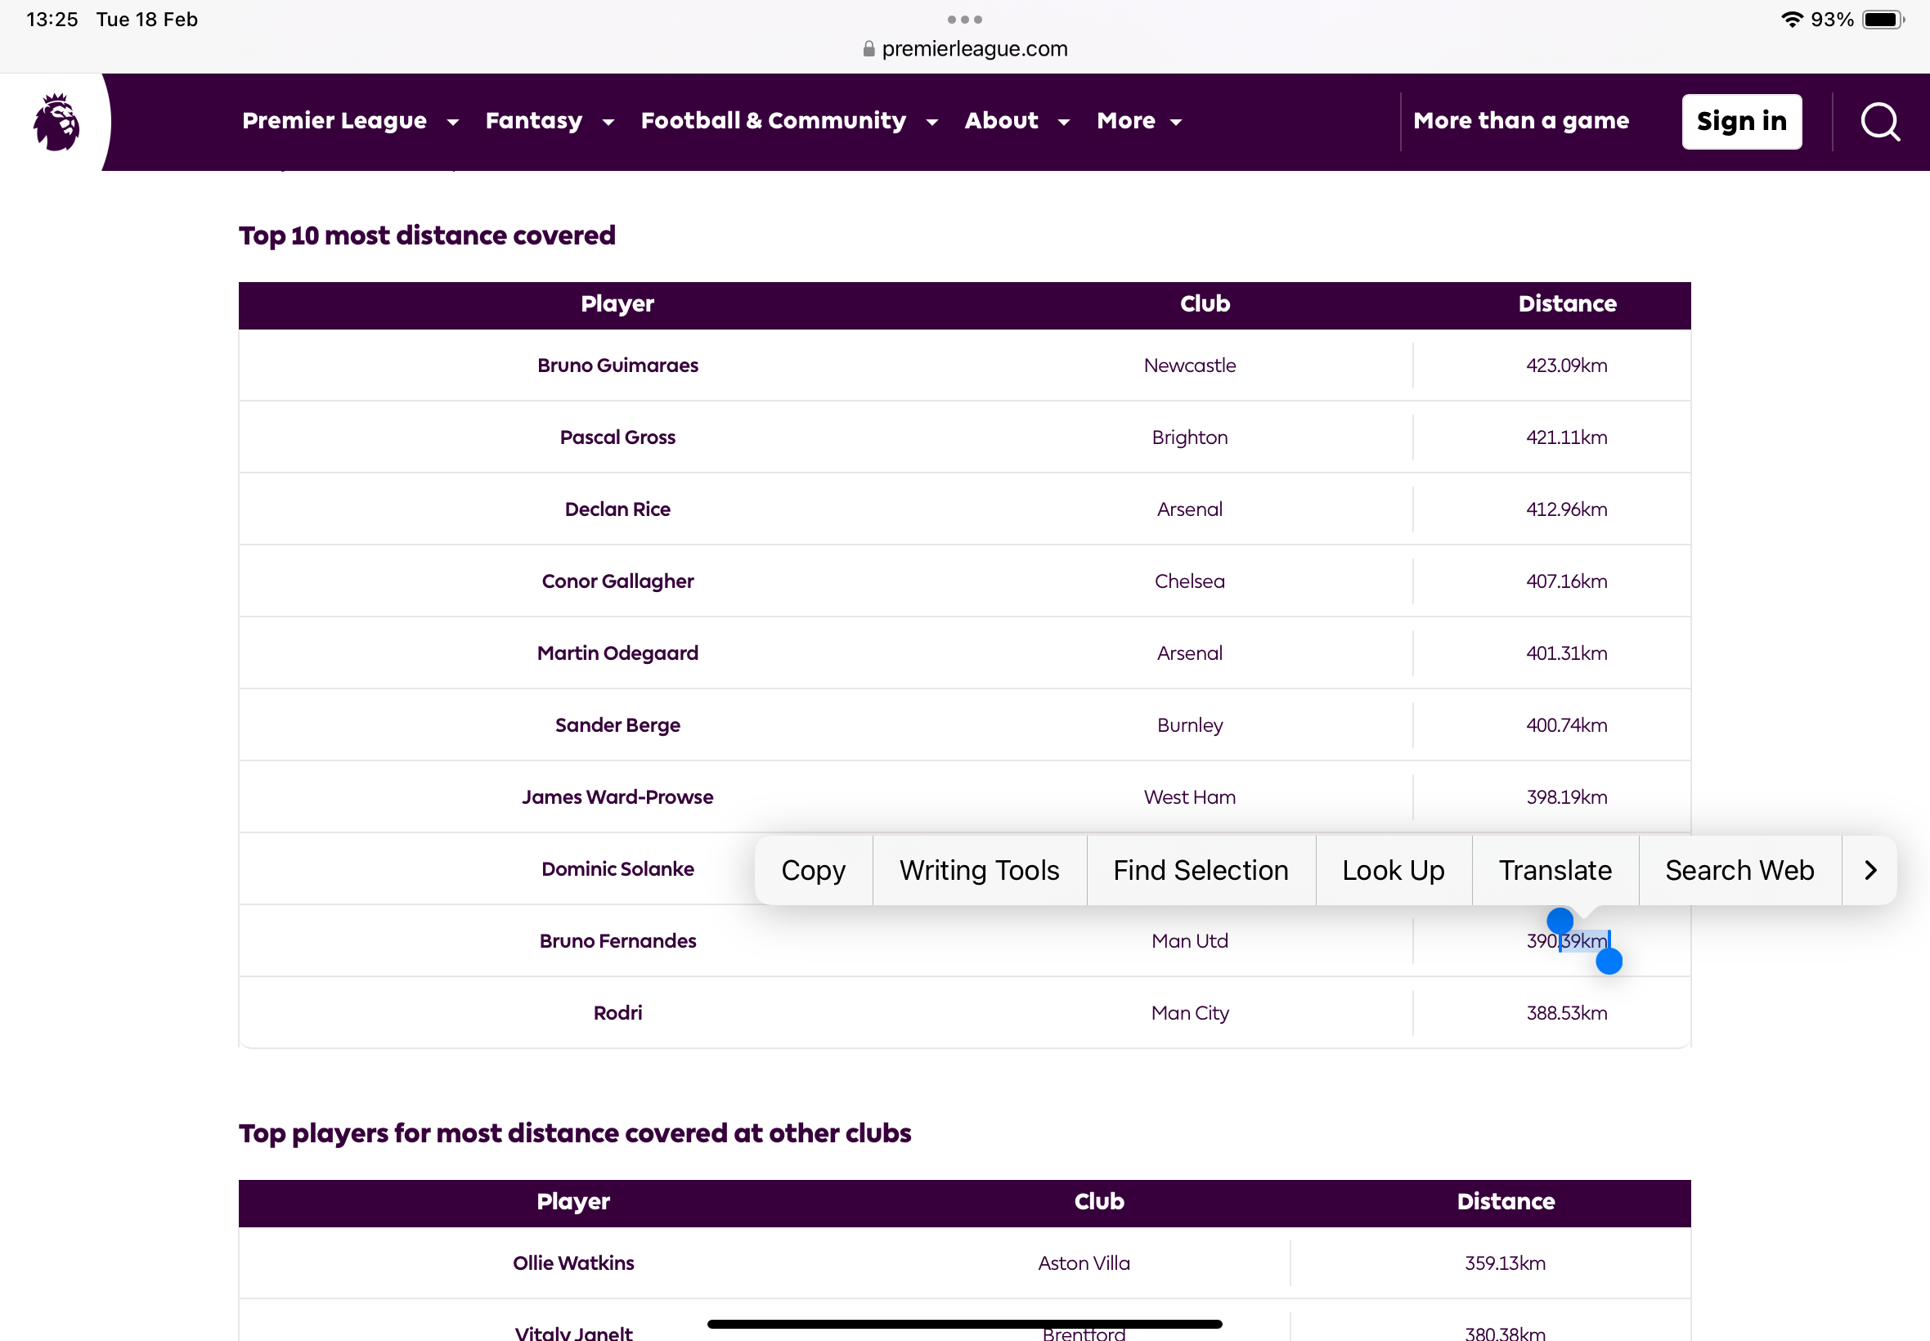Select the 398.19km distance value
This screenshot has height=1341, width=1930.
(1566, 797)
